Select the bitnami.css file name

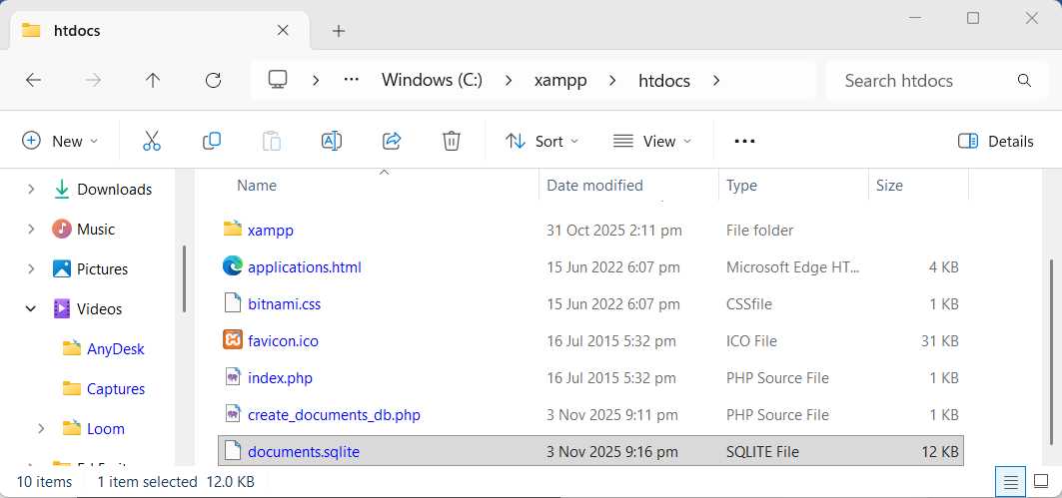point(285,303)
